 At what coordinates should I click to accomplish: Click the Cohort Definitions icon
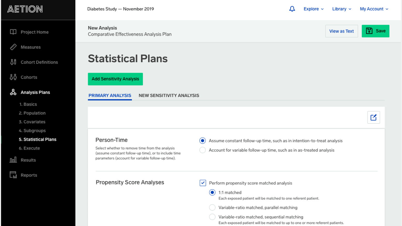click(x=13, y=62)
